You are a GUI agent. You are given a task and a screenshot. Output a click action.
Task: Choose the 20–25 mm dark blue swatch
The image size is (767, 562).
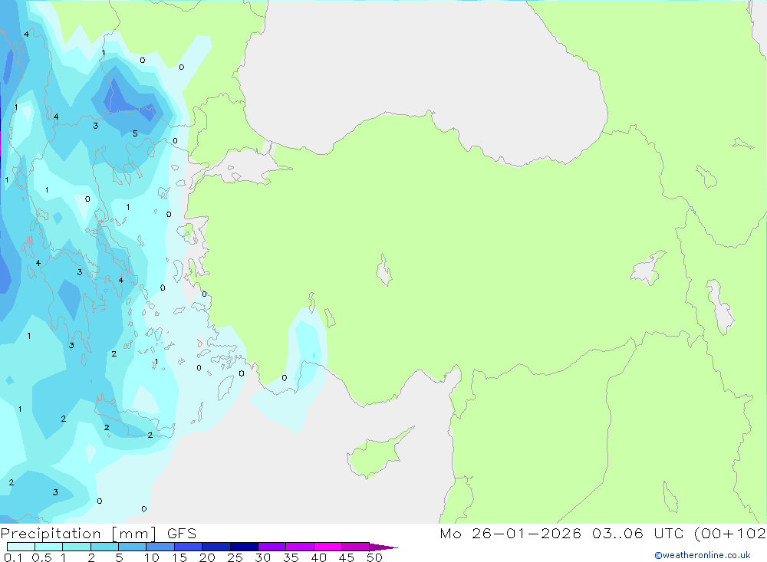216,547
